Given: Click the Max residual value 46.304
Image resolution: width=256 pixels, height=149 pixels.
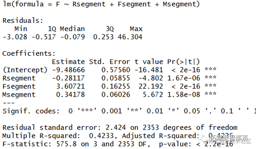Looking at the screenshot, I should pos(130,37).
